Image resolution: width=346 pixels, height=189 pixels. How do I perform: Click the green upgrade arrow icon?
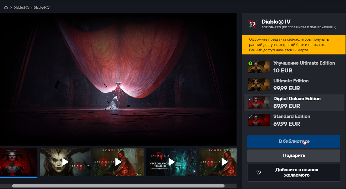[250, 63]
